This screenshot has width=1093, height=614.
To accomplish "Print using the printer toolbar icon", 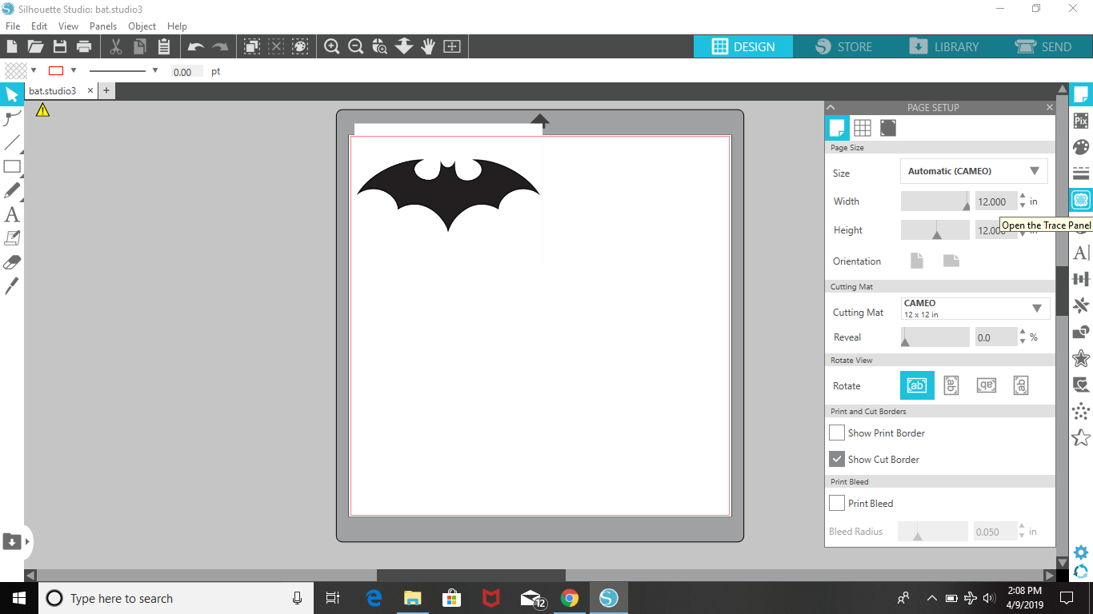I will click(x=84, y=46).
